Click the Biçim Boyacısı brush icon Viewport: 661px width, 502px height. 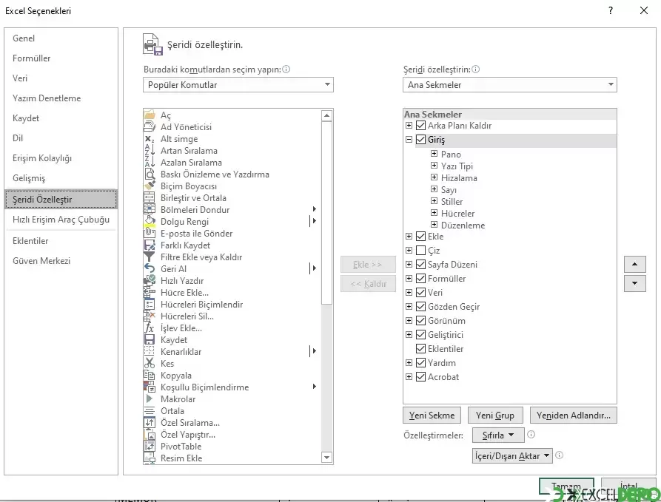point(150,186)
